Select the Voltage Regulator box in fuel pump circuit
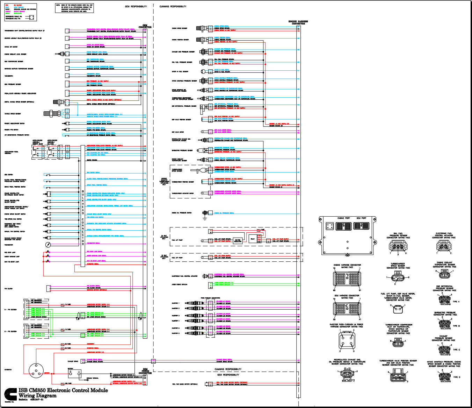472x408 pixels. (238, 240)
